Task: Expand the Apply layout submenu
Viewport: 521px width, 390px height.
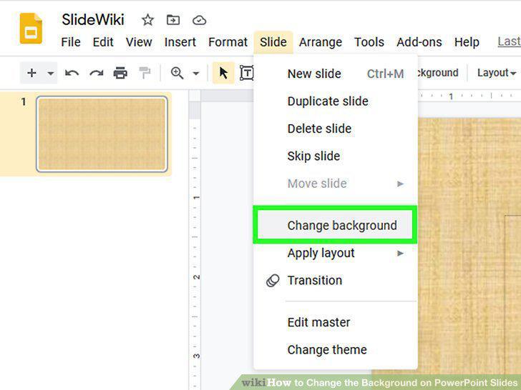Action: (336, 253)
